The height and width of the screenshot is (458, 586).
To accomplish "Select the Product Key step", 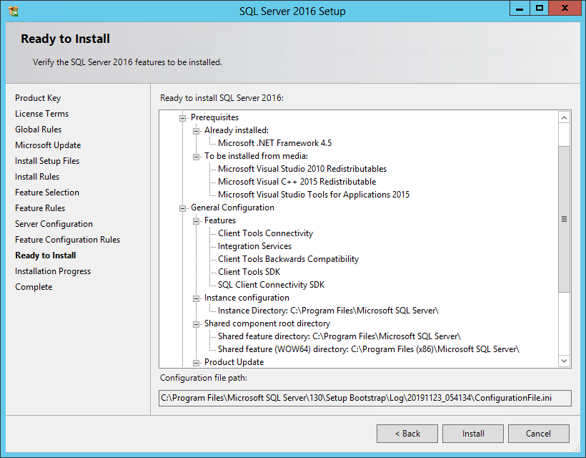I will click(x=38, y=98).
